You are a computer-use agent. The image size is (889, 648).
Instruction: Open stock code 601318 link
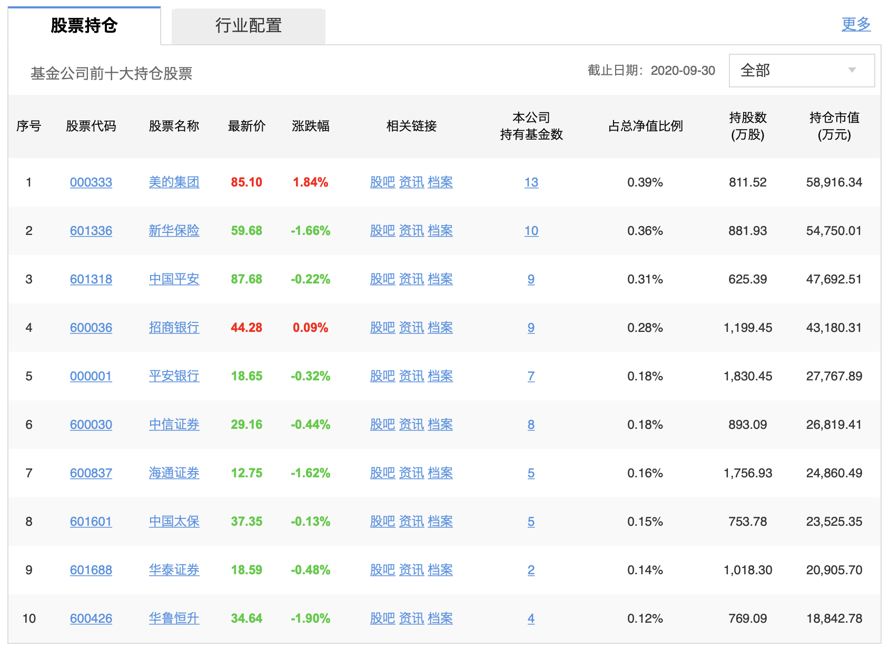pos(91,279)
